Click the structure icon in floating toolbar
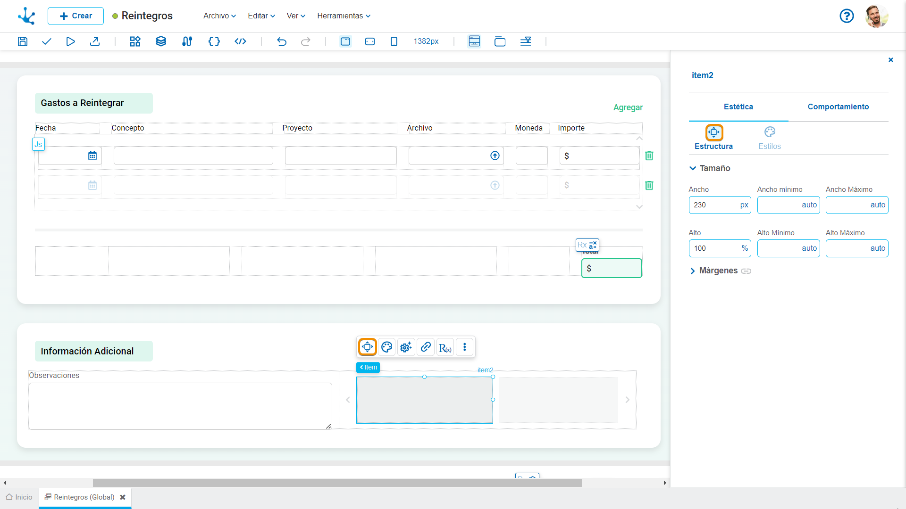Image resolution: width=906 pixels, height=509 pixels. pos(367,347)
